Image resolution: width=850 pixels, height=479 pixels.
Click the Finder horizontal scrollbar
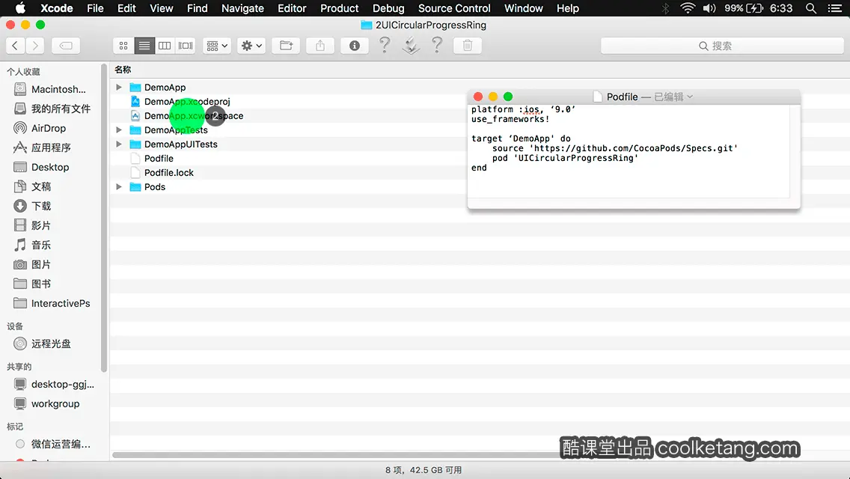[x=336, y=455]
